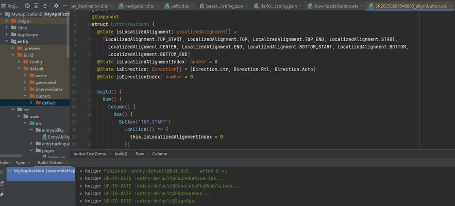The image size is (455, 206).
Task: Open Project panel settings gear
Action: [56, 6]
